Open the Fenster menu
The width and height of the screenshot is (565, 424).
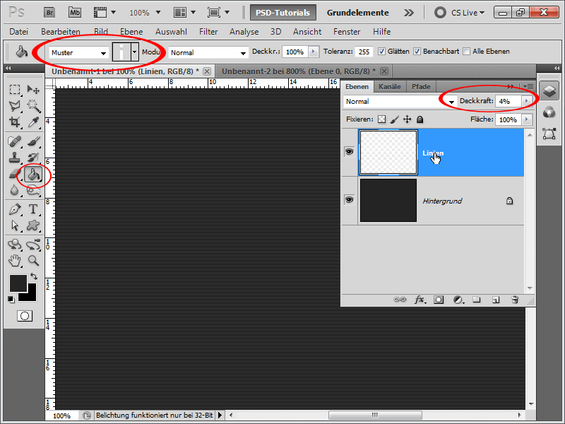[x=347, y=32]
